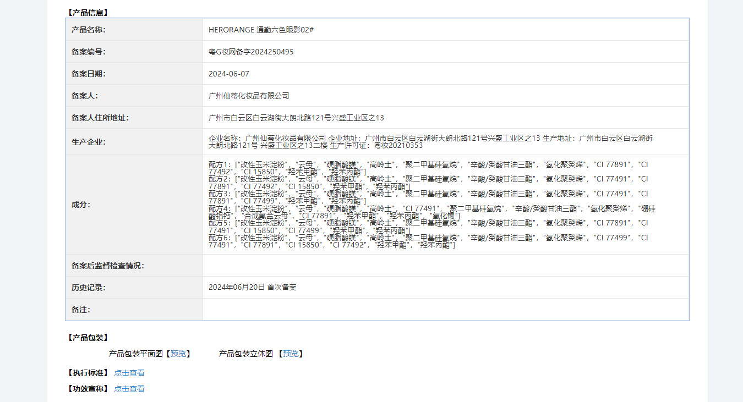Screen dimensions: 743x402
Task: Click the 历史记录 row label
Action: pos(89,288)
